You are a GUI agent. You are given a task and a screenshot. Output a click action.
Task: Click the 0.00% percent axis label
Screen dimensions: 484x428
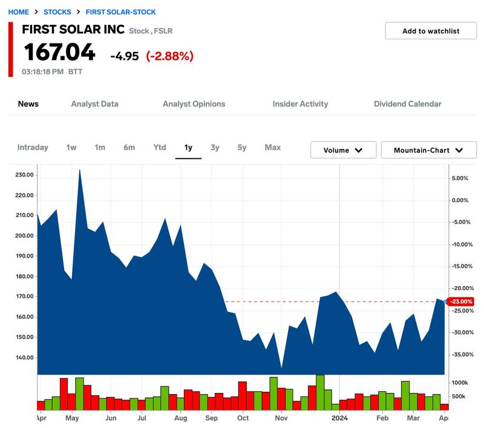[x=460, y=201]
